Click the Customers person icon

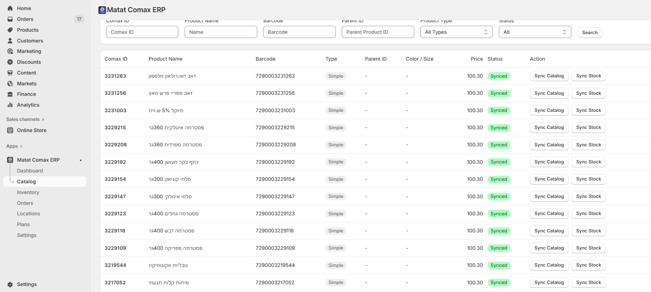pyautogui.click(x=10, y=41)
